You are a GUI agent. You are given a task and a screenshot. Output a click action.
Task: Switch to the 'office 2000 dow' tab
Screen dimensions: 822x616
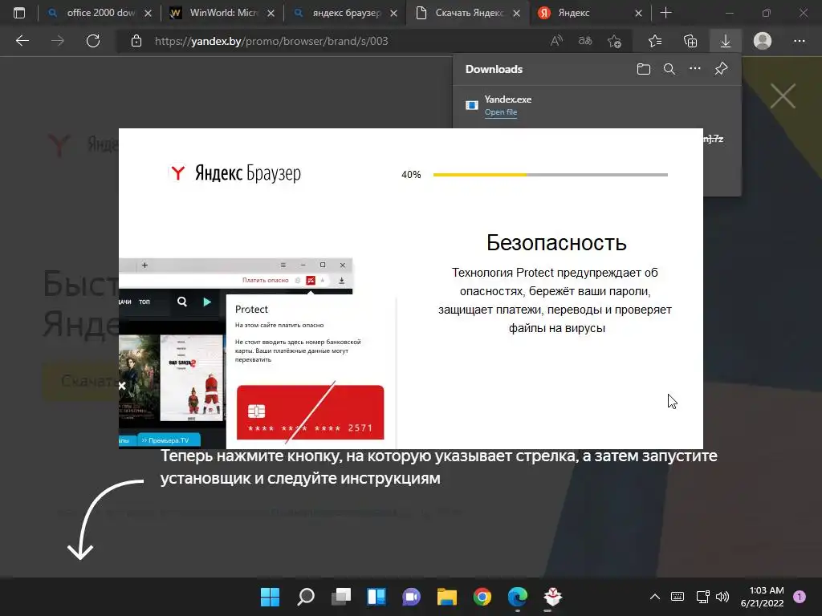pos(99,13)
